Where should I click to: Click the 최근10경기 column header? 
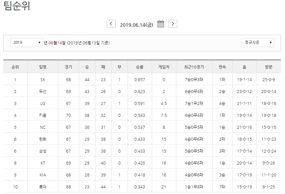(x=194, y=67)
